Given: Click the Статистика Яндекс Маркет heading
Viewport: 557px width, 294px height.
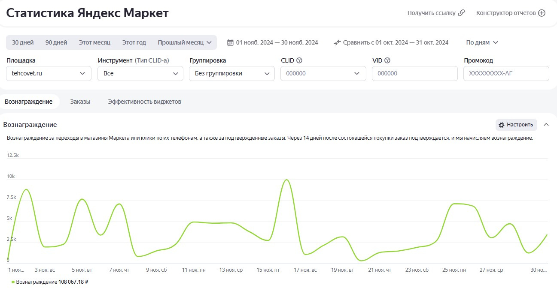Looking at the screenshot, I should 88,13.
